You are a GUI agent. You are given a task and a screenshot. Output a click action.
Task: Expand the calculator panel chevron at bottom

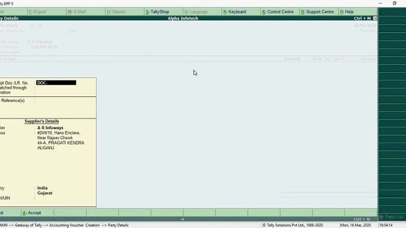point(183,219)
